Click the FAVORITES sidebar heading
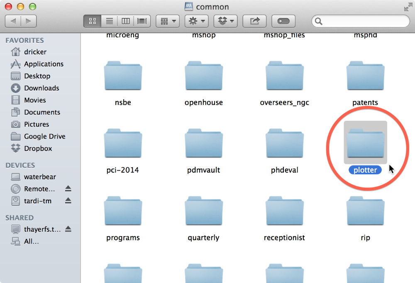 pos(24,40)
